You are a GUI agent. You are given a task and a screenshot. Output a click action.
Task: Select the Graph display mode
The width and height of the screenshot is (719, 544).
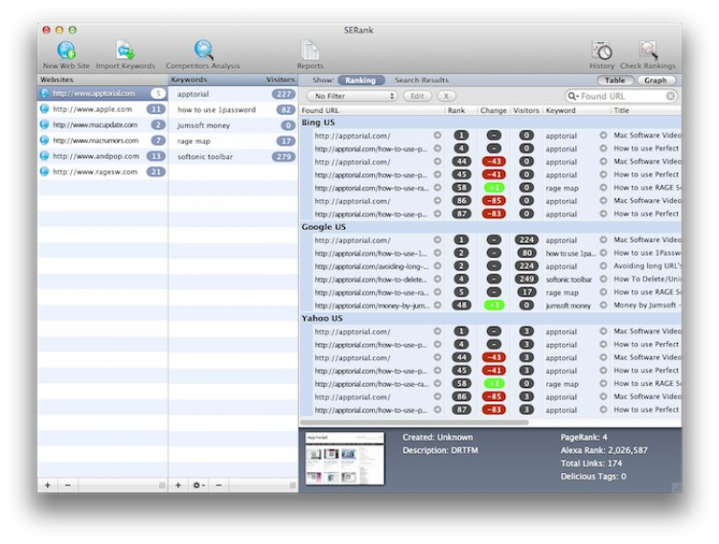click(x=656, y=80)
